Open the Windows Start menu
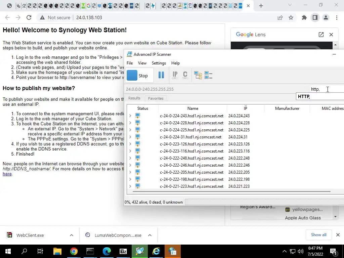Viewport: 344px width, 258px height. click(x=8, y=251)
